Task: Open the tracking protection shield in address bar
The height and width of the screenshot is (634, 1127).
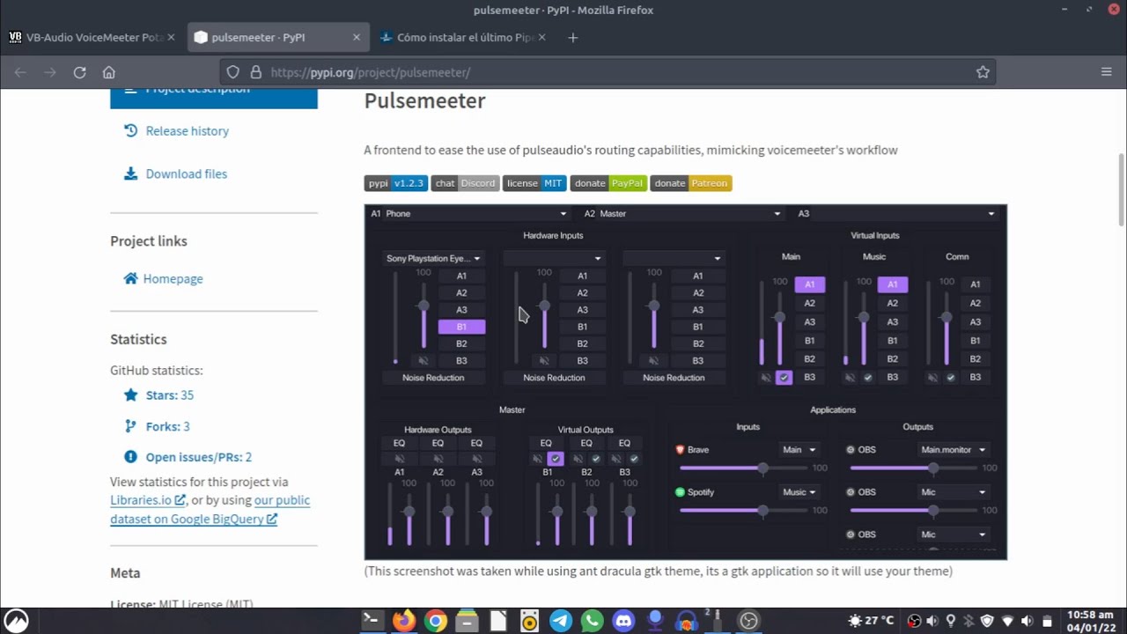Action: click(x=232, y=72)
